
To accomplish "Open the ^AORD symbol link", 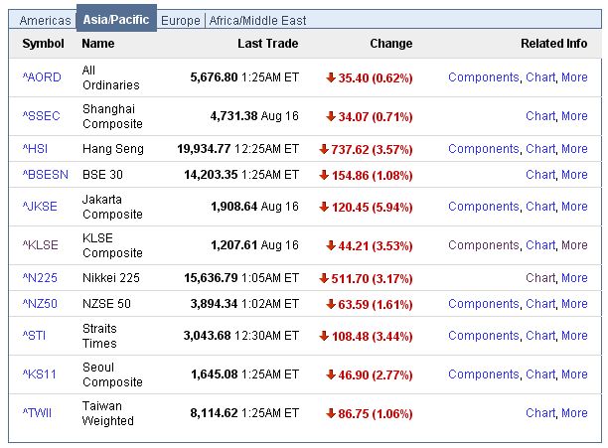I will pyautogui.click(x=41, y=77).
